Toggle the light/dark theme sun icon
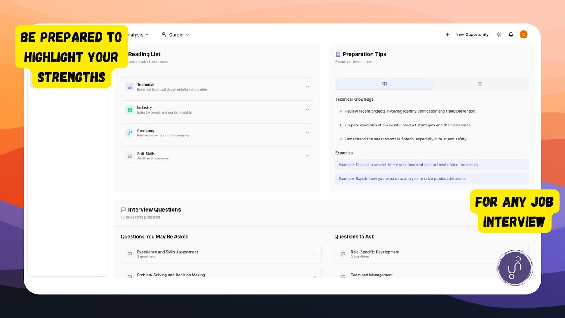The height and width of the screenshot is (318, 565). tap(499, 34)
